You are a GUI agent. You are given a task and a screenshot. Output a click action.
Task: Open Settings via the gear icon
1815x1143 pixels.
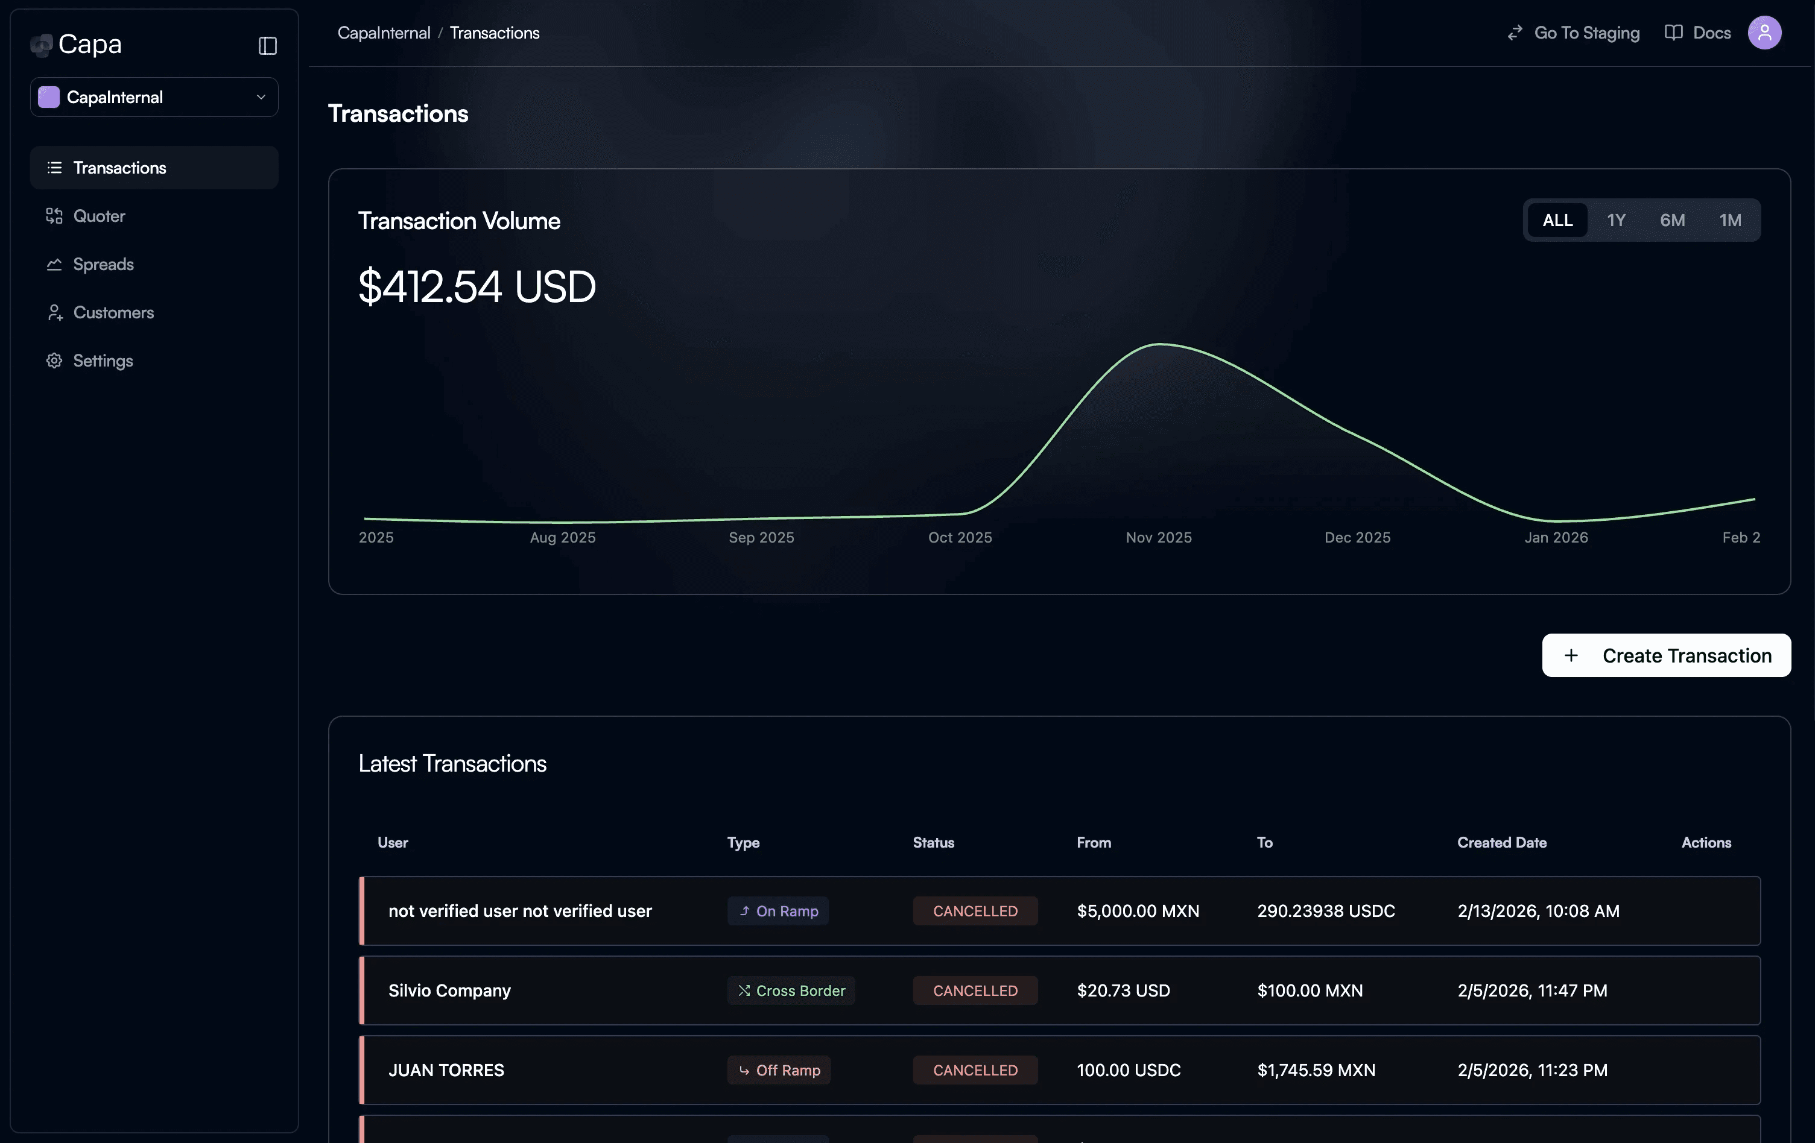click(54, 361)
